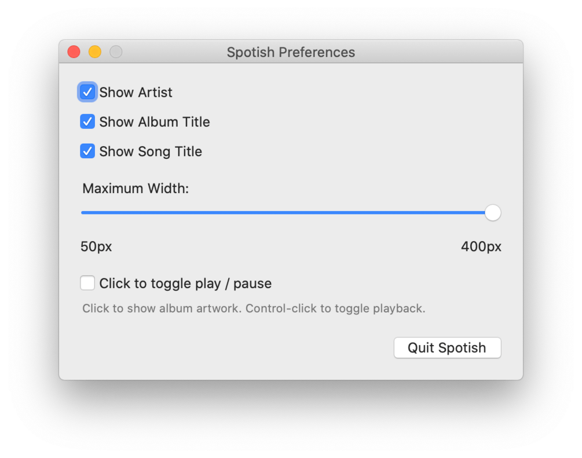Enable the toggle play / pause checkbox
Screen dimensions: 582x458
point(87,283)
